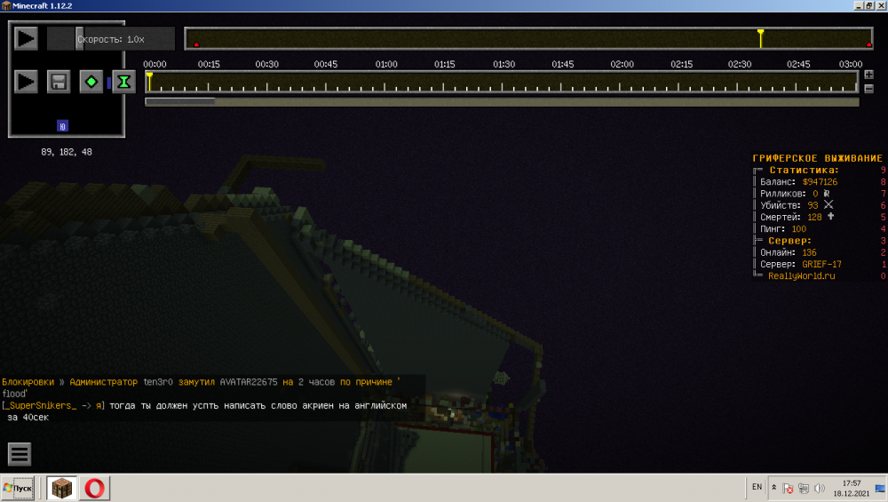The height and width of the screenshot is (502, 888).
Task: Click the blue Ю compass indicator
Action: (x=62, y=126)
